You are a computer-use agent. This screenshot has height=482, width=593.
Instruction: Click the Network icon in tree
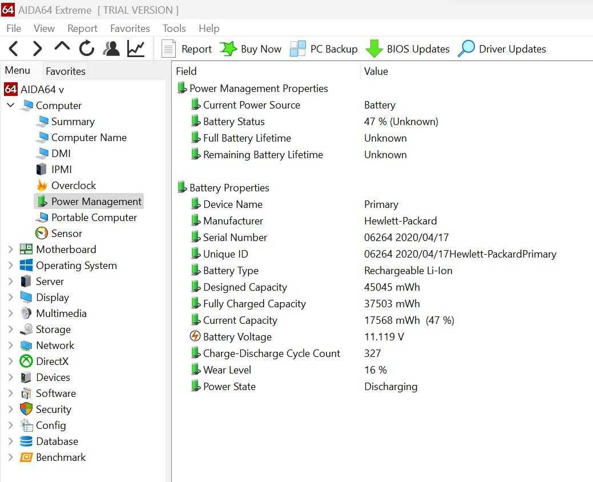point(26,346)
